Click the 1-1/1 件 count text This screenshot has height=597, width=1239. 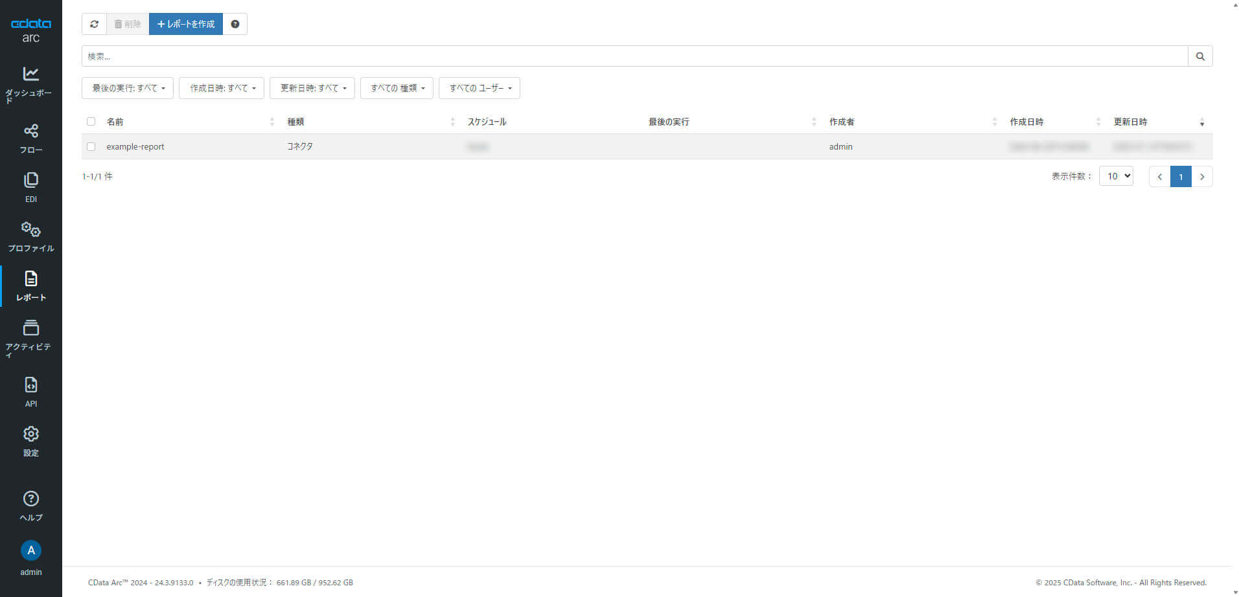97,176
